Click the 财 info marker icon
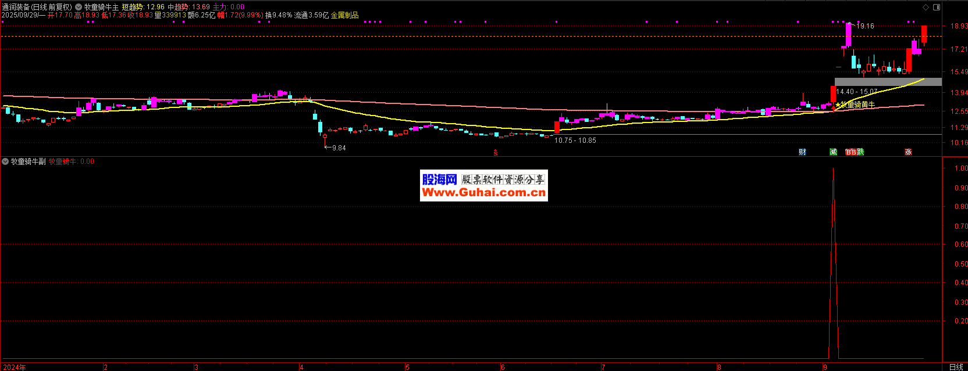 pos(802,152)
